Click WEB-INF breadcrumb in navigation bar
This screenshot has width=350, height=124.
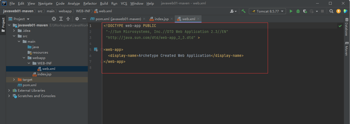(83, 11)
